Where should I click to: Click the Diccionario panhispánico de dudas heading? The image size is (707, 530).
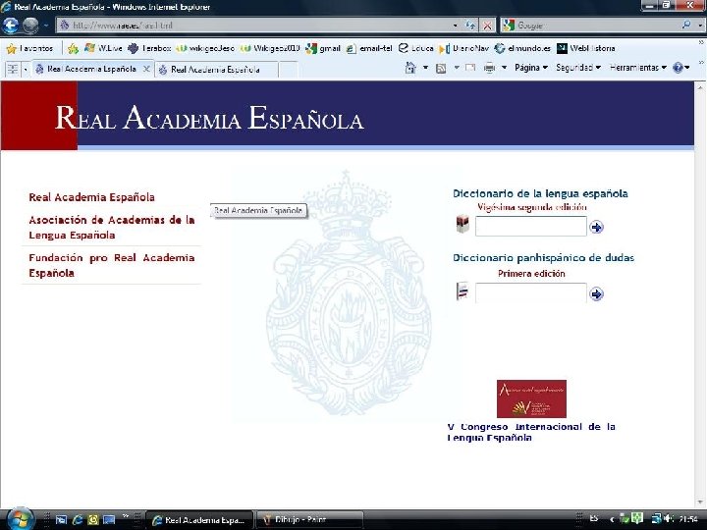coord(543,258)
